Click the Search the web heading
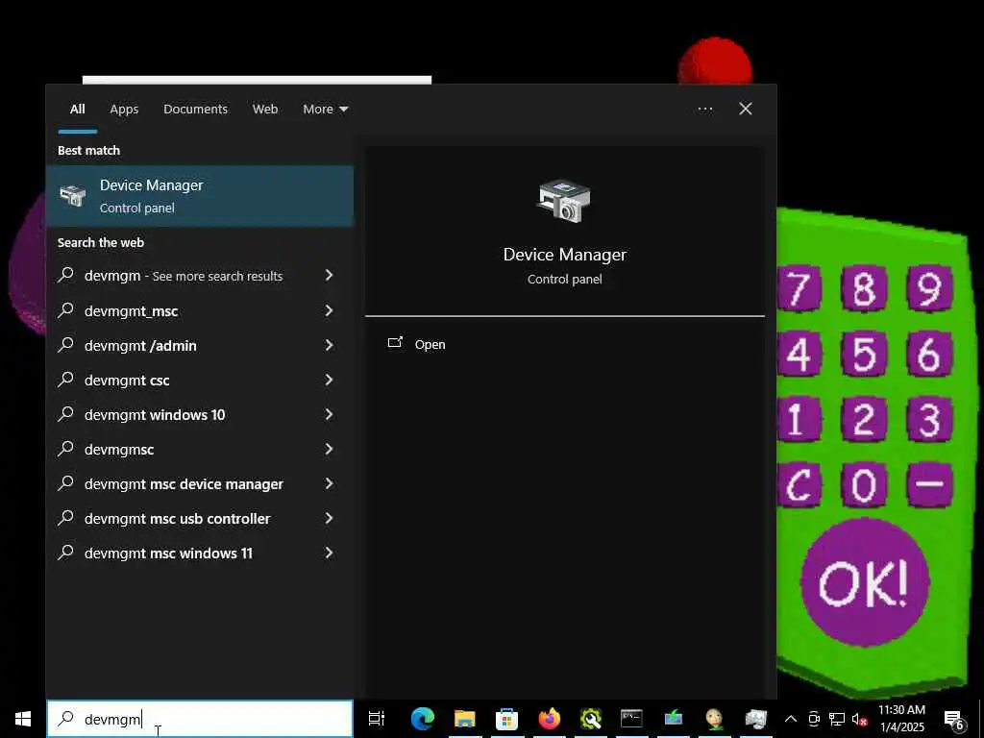The image size is (984, 738). click(100, 242)
